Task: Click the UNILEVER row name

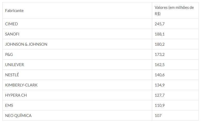Action: pos(15,65)
